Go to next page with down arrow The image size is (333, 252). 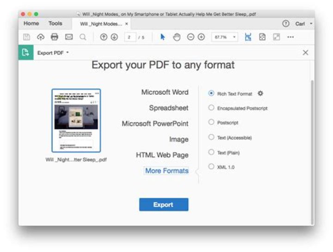tap(114, 37)
